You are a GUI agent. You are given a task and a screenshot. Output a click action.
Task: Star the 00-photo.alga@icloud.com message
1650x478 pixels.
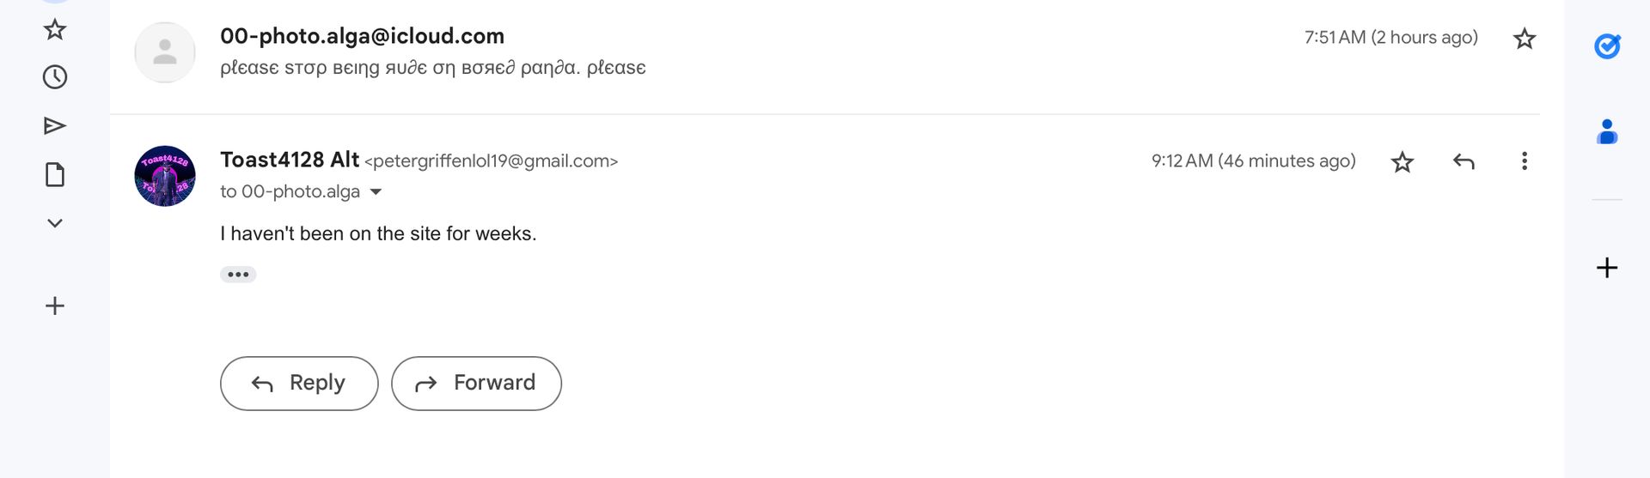pos(1524,39)
